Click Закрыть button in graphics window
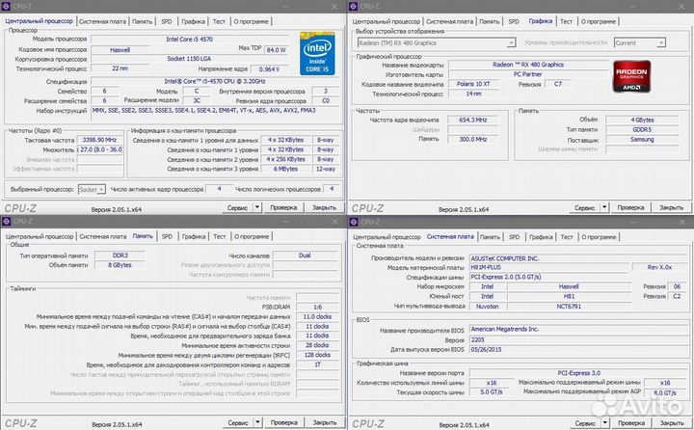 671,207
